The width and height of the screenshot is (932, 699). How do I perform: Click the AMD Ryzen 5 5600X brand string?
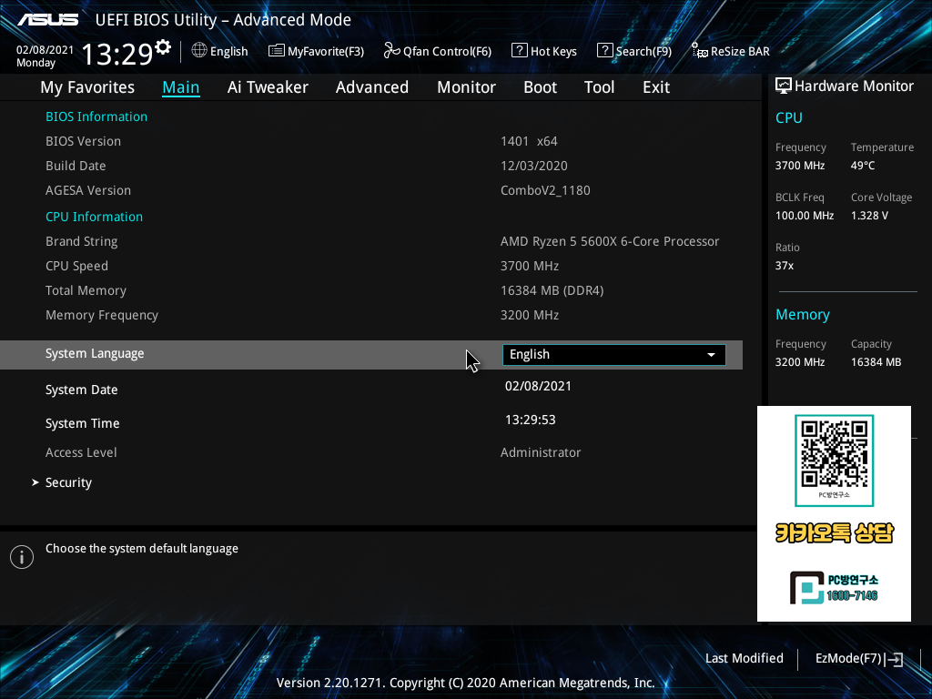(x=610, y=241)
